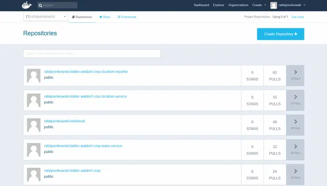327x186 pixels.
Task: Follow the Get more link
Action: click(x=297, y=17)
